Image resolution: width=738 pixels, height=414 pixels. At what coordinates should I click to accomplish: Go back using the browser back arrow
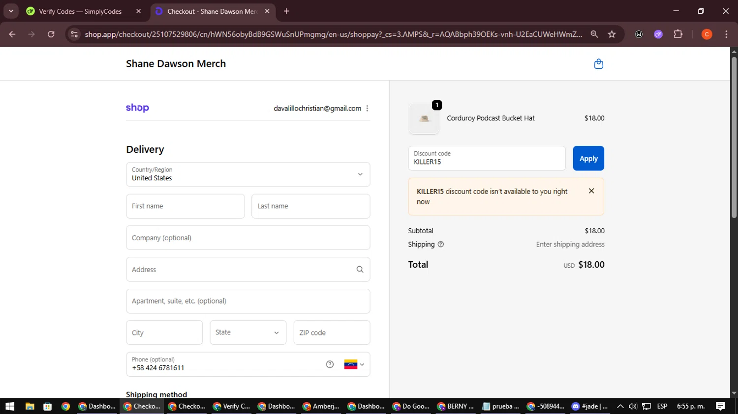click(12, 34)
